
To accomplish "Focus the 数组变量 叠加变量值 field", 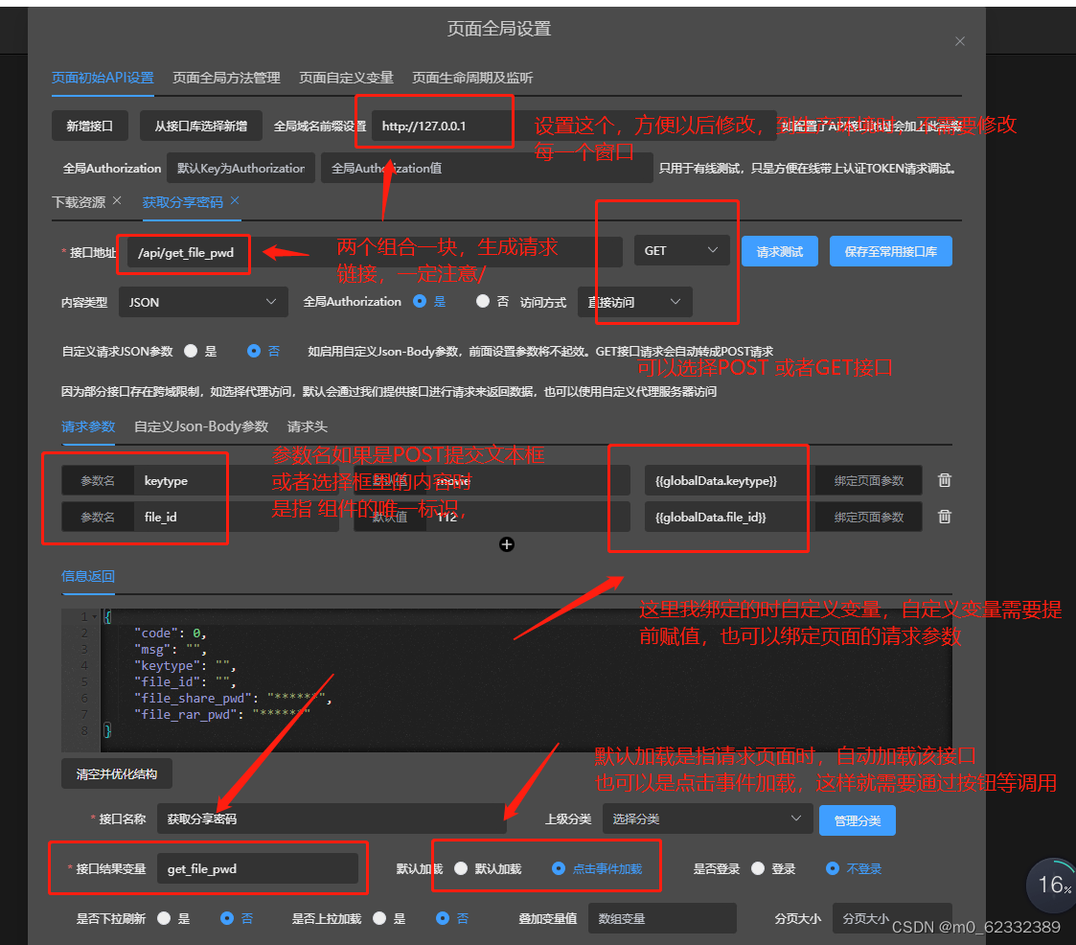I will pyautogui.click(x=662, y=918).
